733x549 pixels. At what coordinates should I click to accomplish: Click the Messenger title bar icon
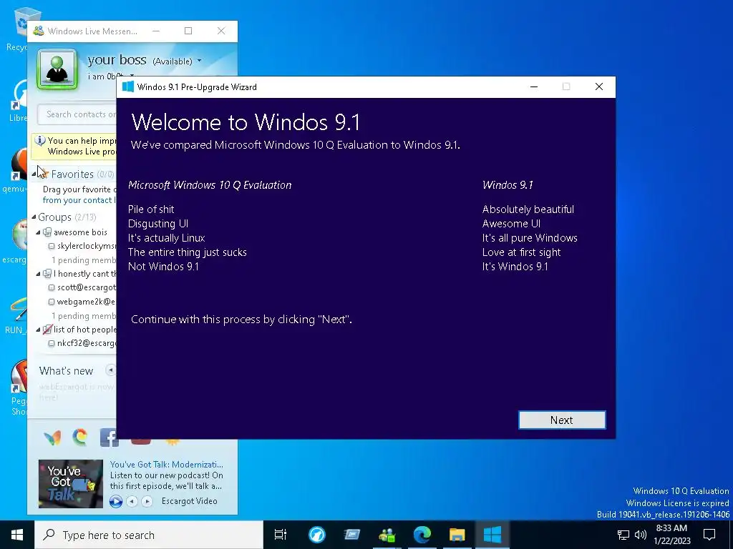tap(39, 31)
